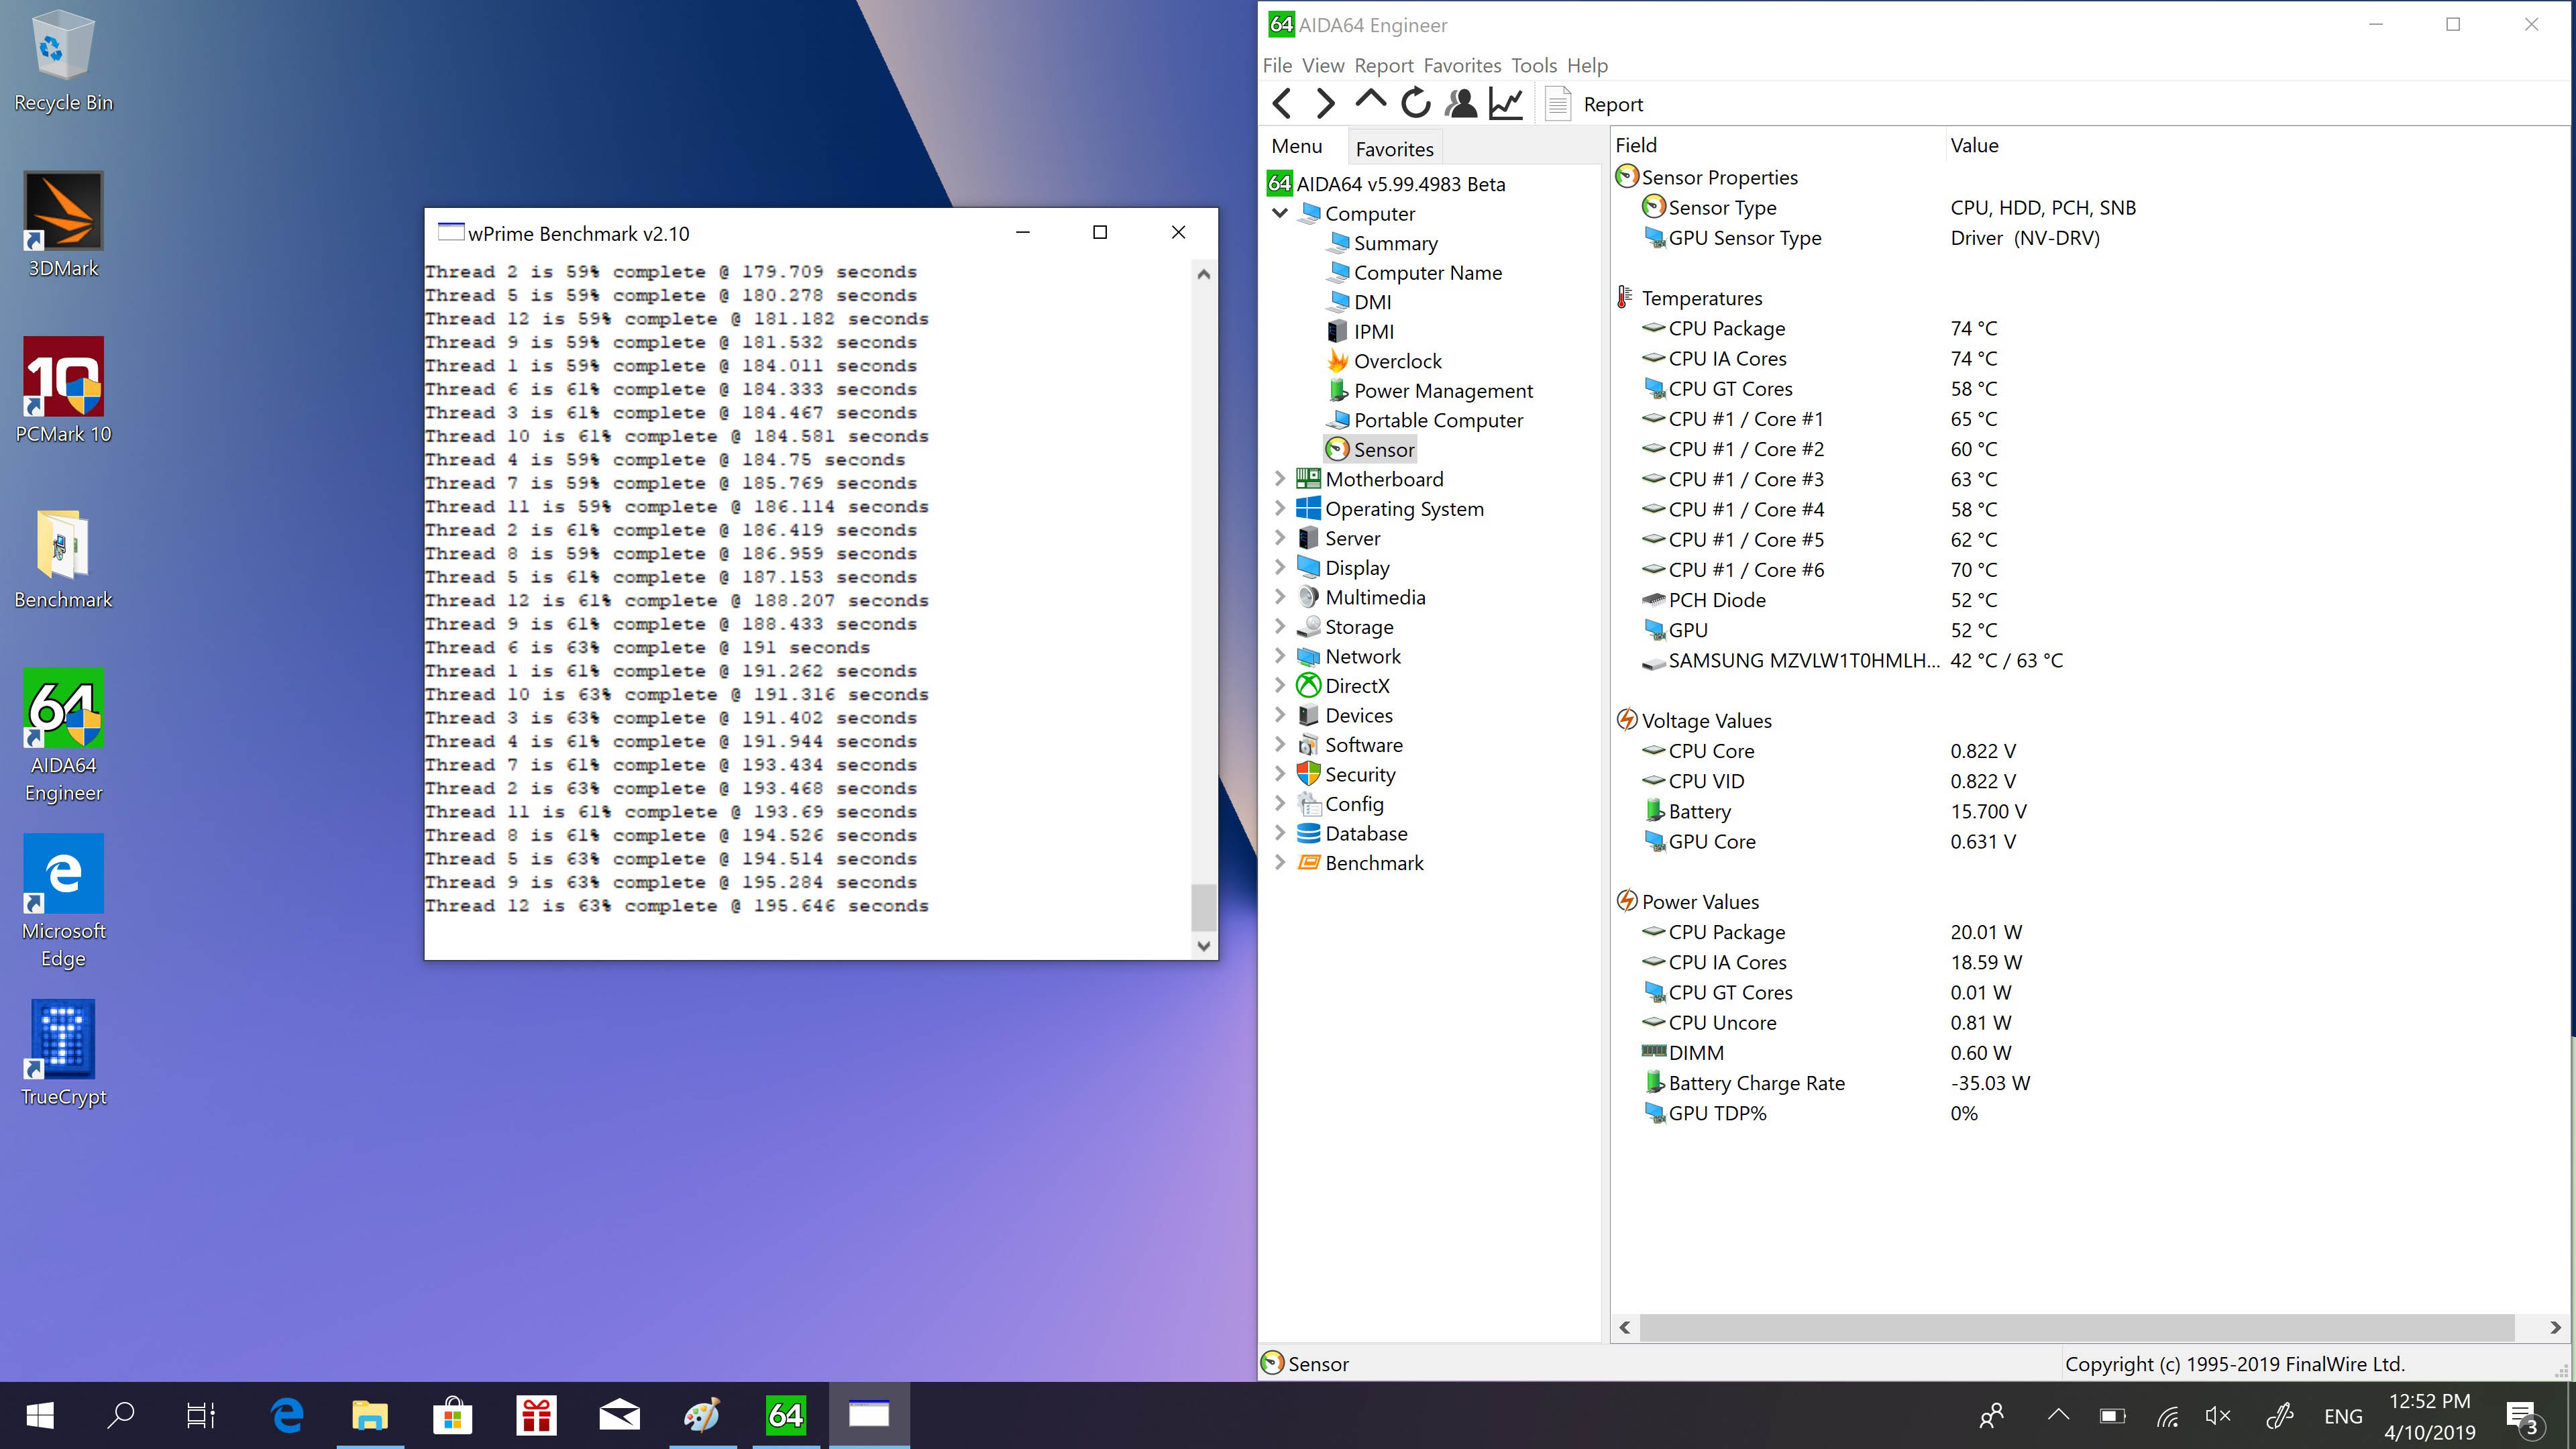
Task: Expand the Motherboard tree node
Action: tap(1279, 479)
